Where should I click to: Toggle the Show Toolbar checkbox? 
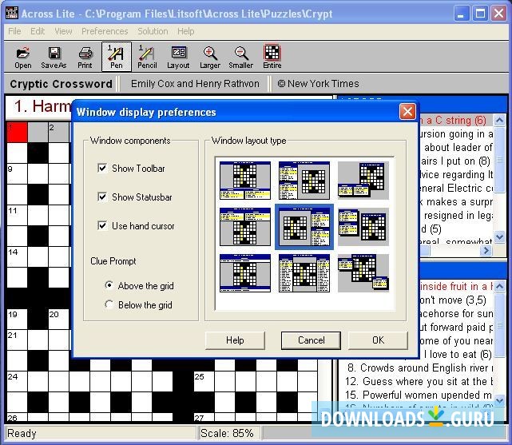tap(102, 168)
